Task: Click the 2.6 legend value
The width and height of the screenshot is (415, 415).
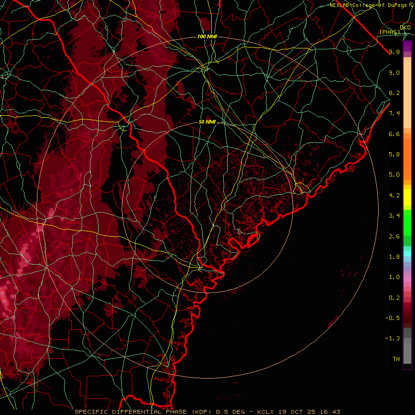Action: pos(394,237)
